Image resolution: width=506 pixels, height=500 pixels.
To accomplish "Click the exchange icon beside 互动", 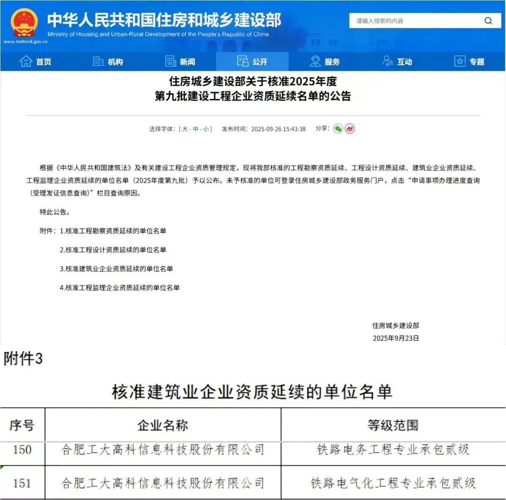I will (387, 61).
